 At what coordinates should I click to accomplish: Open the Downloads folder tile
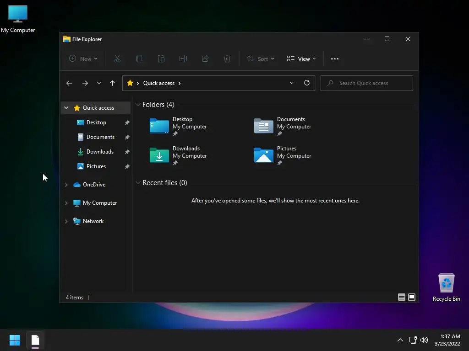[x=178, y=156]
